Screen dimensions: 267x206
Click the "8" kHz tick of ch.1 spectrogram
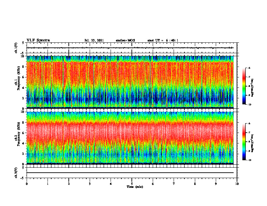pos(24,67)
